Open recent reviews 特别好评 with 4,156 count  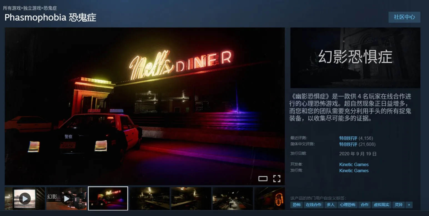click(348, 138)
